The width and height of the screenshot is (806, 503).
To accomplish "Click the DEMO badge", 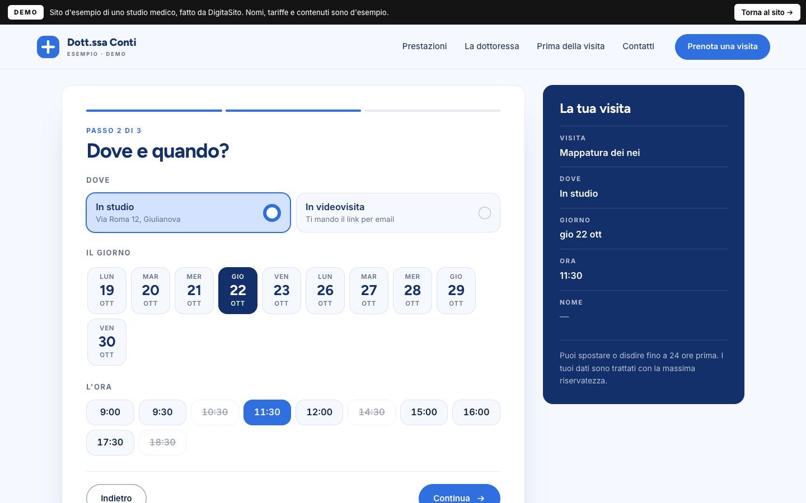I will [x=26, y=12].
